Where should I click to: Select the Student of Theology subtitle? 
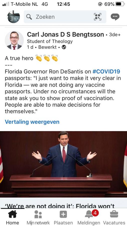pyautogui.click(x=50, y=41)
